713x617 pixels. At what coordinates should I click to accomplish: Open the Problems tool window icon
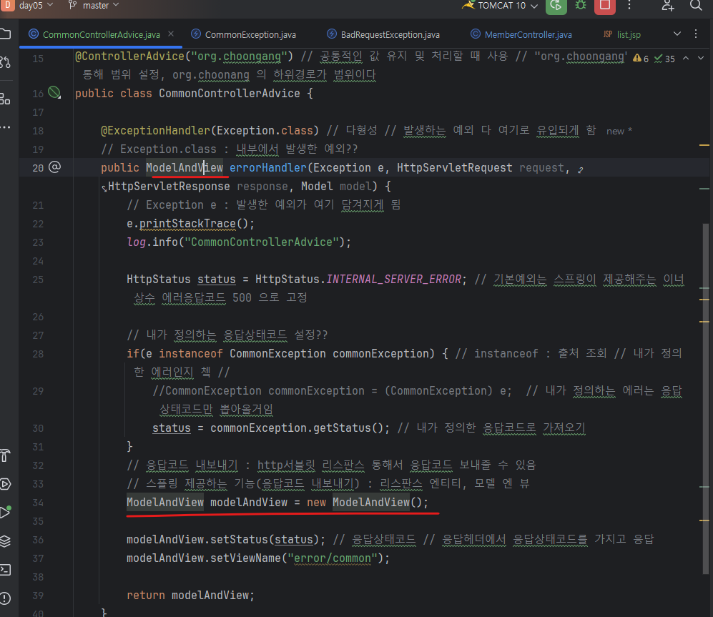[x=5, y=598]
